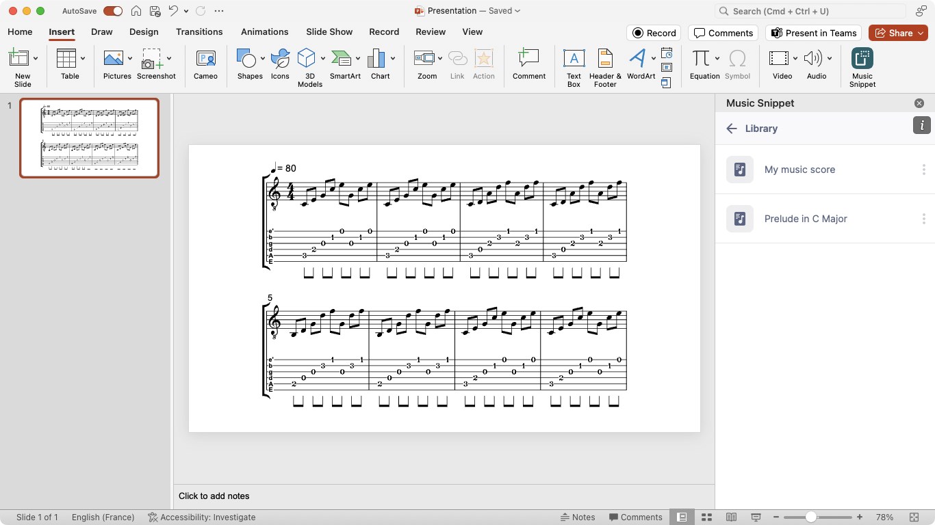Go back from Library
Viewport: 935px width, 525px height.
tap(732, 129)
